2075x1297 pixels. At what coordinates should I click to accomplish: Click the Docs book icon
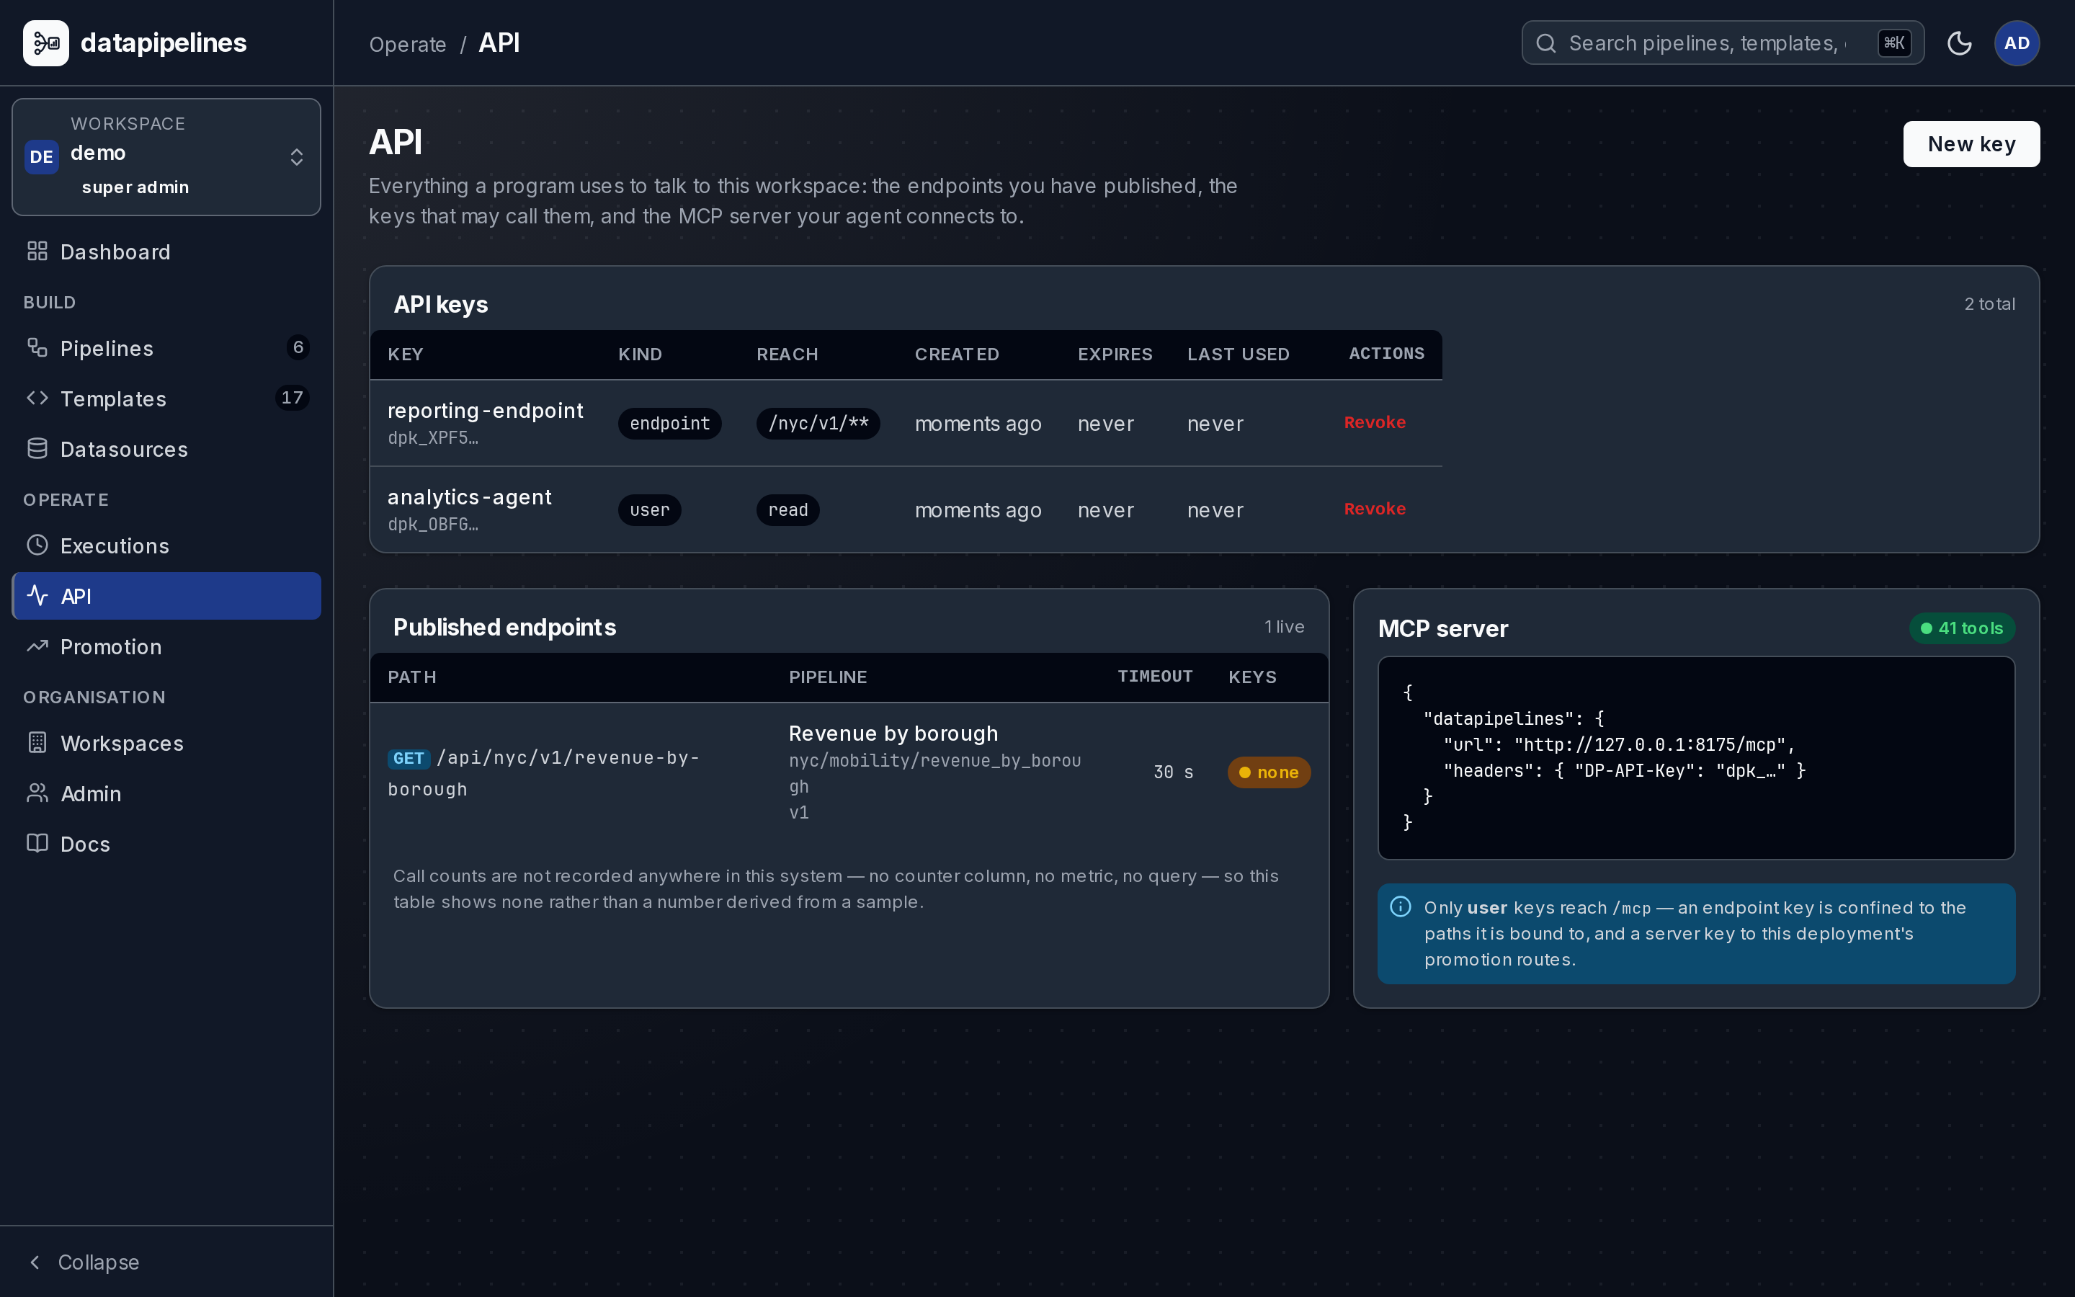click(x=37, y=843)
